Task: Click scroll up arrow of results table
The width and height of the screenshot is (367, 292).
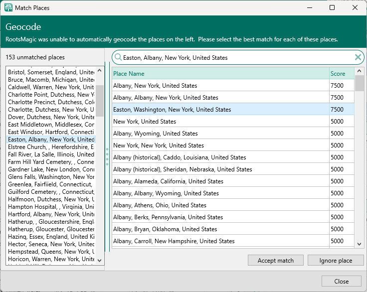Action: pyautogui.click(x=360, y=71)
